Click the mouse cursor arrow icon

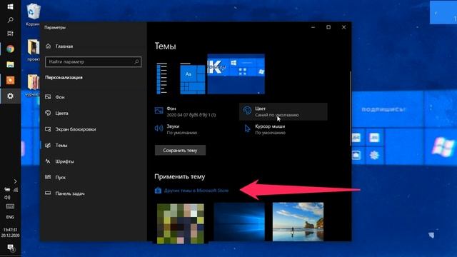[247, 128]
